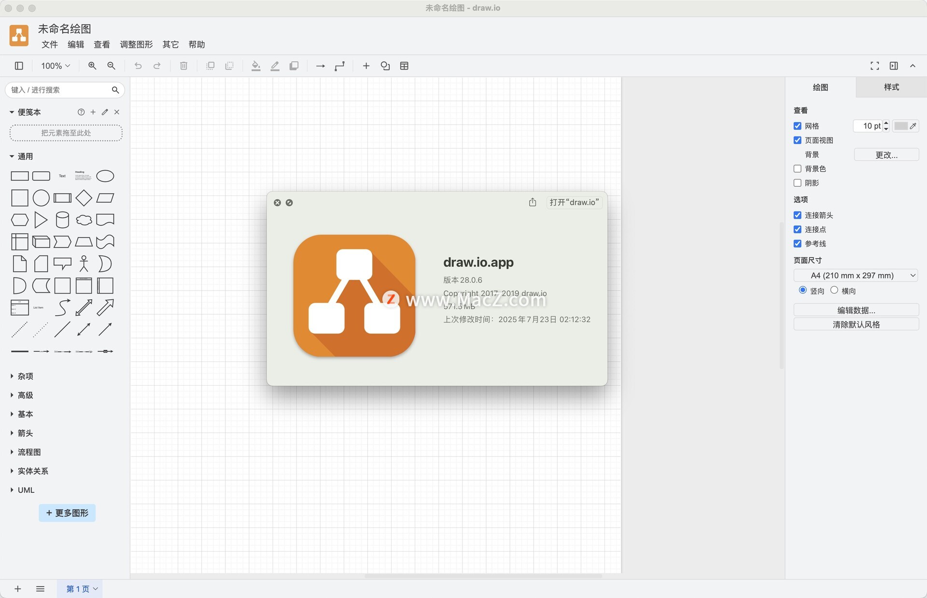Viewport: 927px width, 598px height.
Task: Open the 编辑 menu
Action: pos(76,44)
